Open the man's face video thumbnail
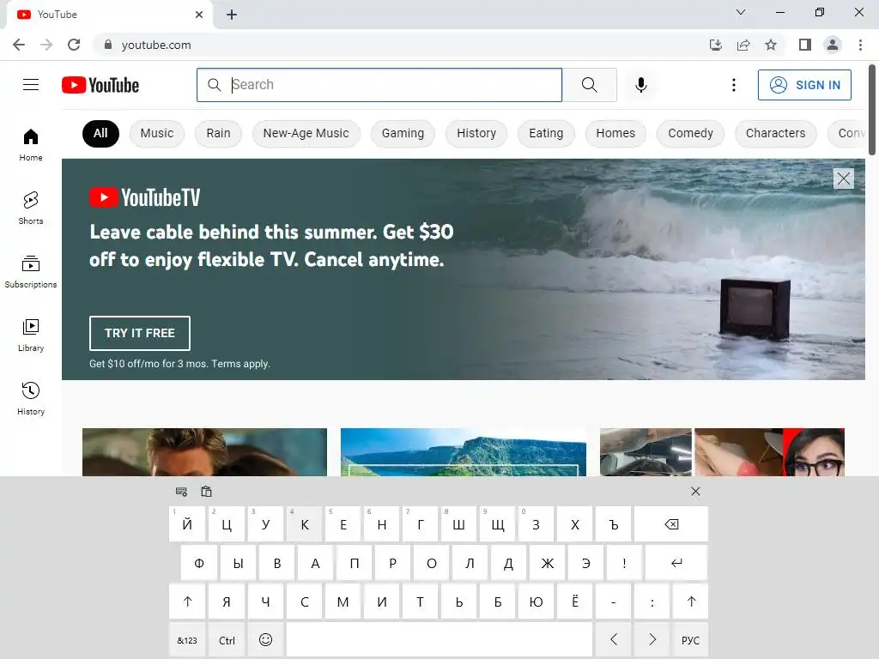 [x=204, y=452]
